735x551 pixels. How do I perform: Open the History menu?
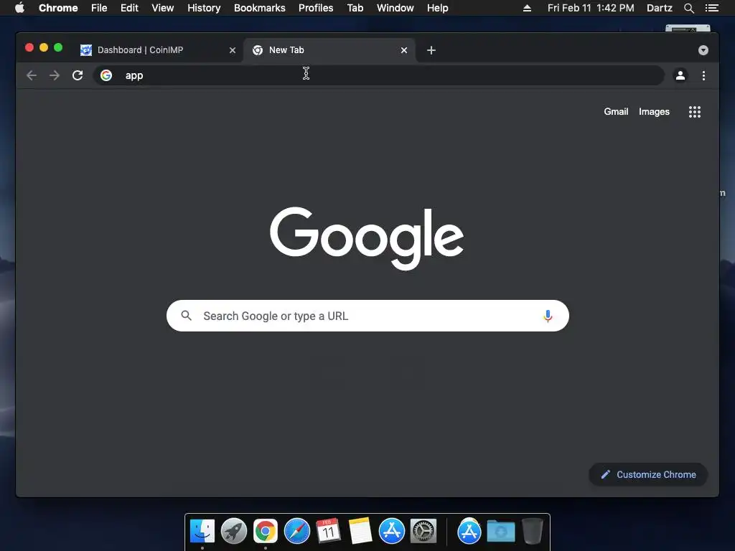(204, 8)
